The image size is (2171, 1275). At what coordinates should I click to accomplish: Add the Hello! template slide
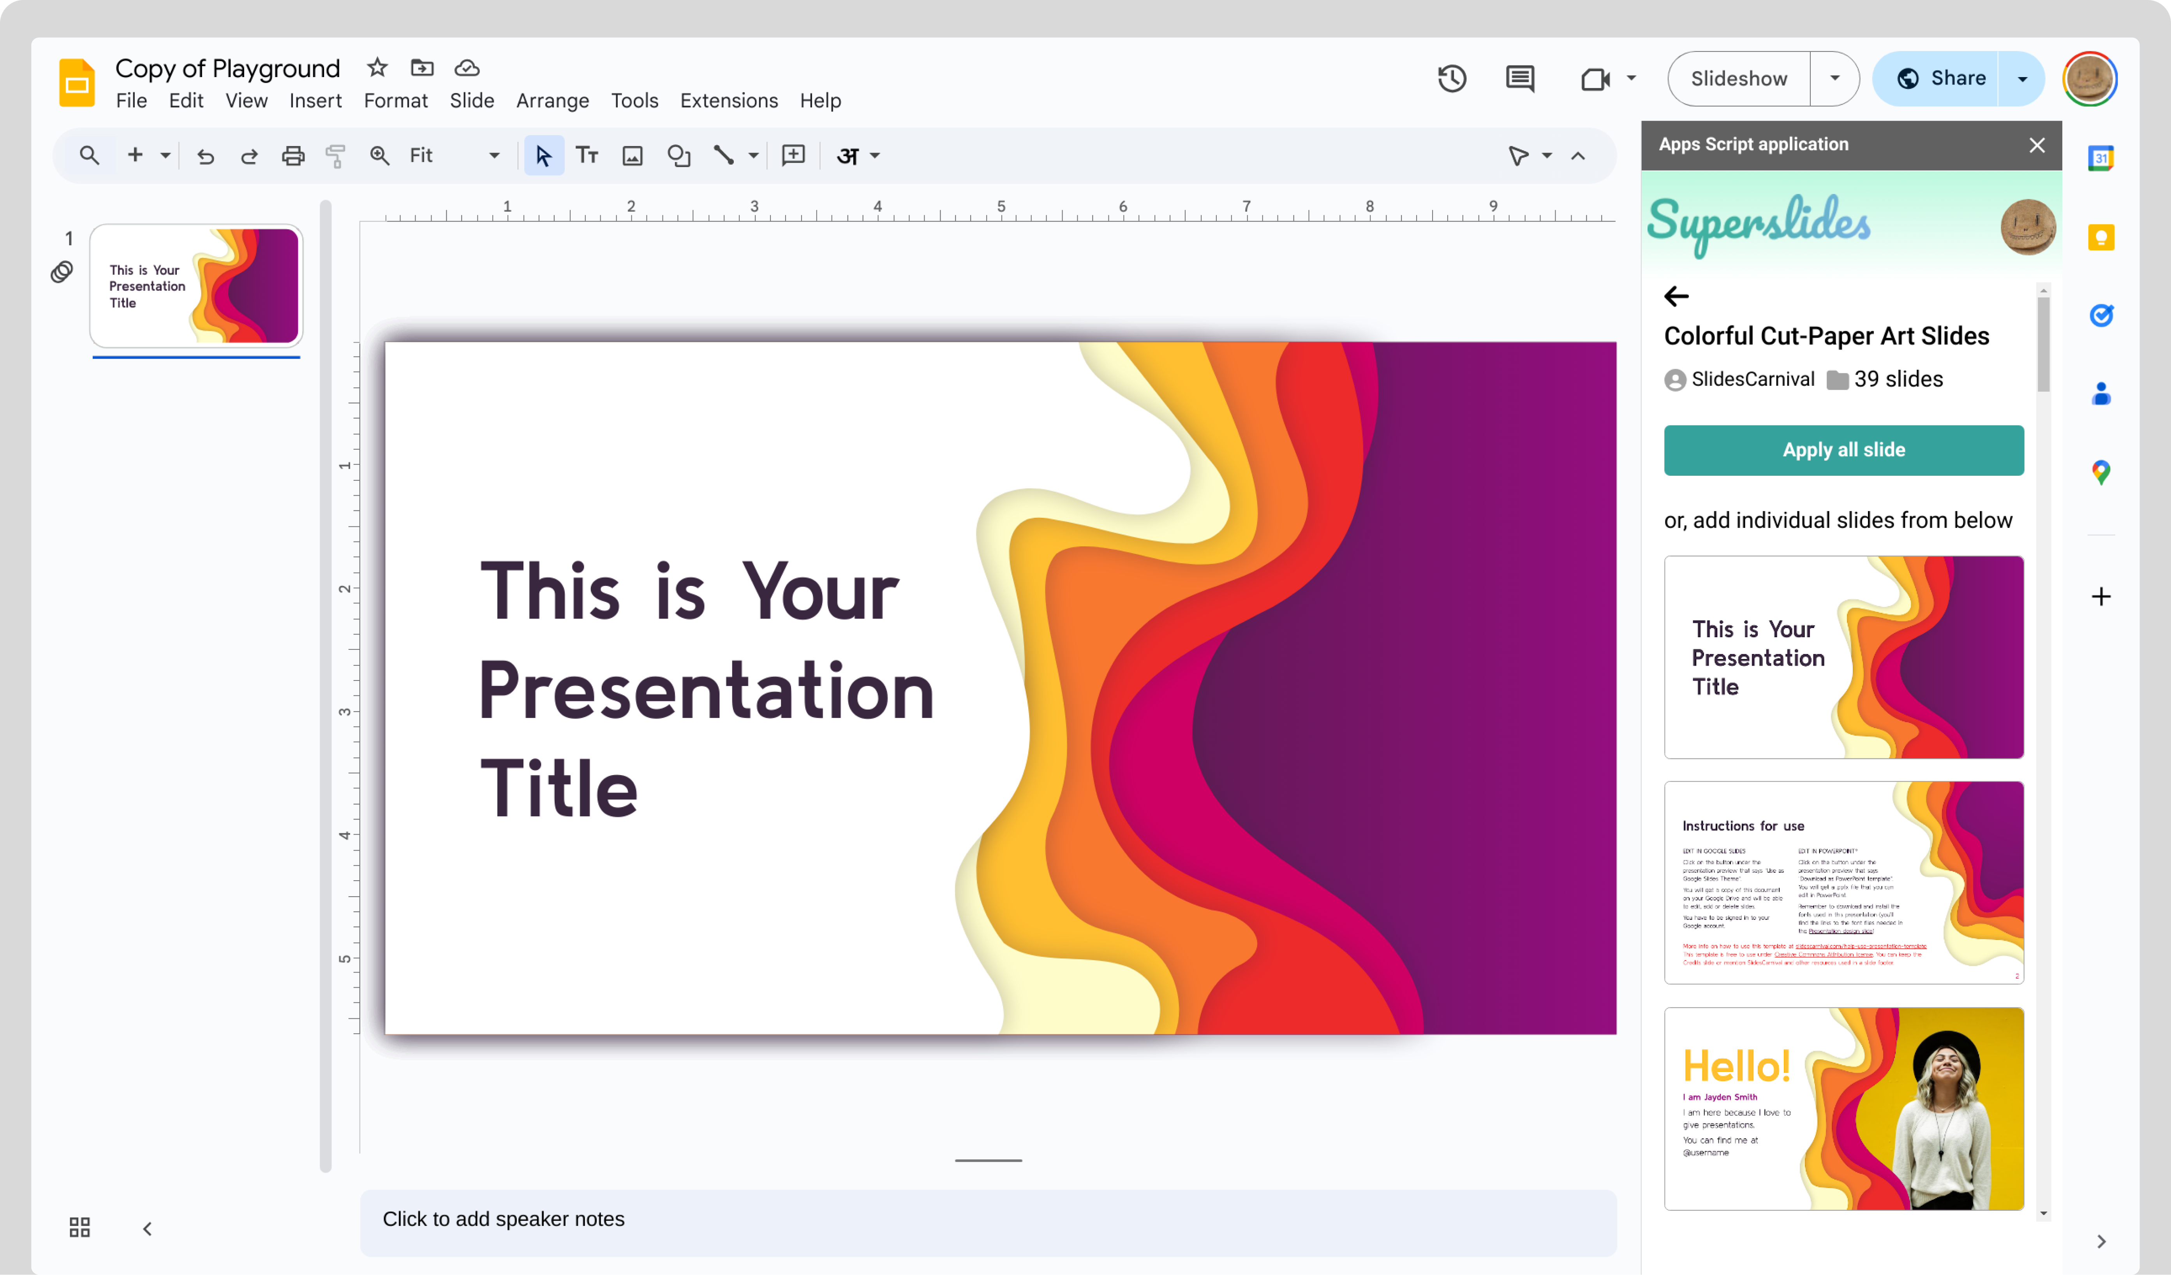coord(1843,1108)
